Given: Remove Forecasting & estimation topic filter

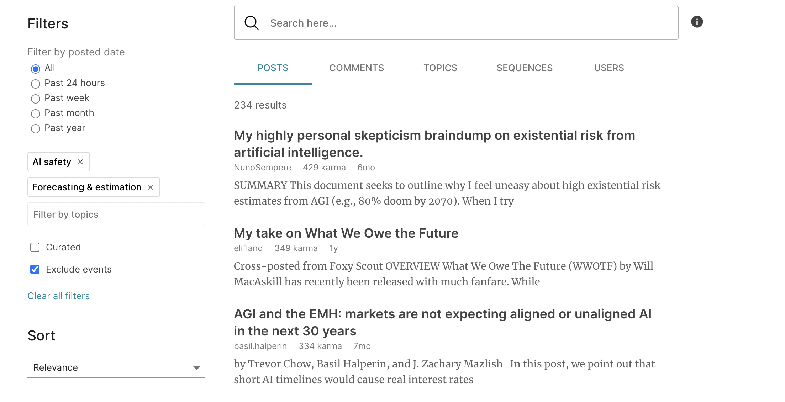Looking at the screenshot, I should point(151,187).
